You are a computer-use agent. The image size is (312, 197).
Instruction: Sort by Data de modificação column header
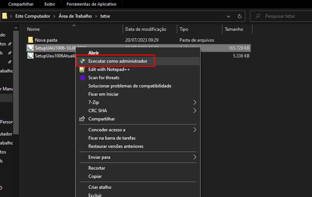tap(145, 29)
